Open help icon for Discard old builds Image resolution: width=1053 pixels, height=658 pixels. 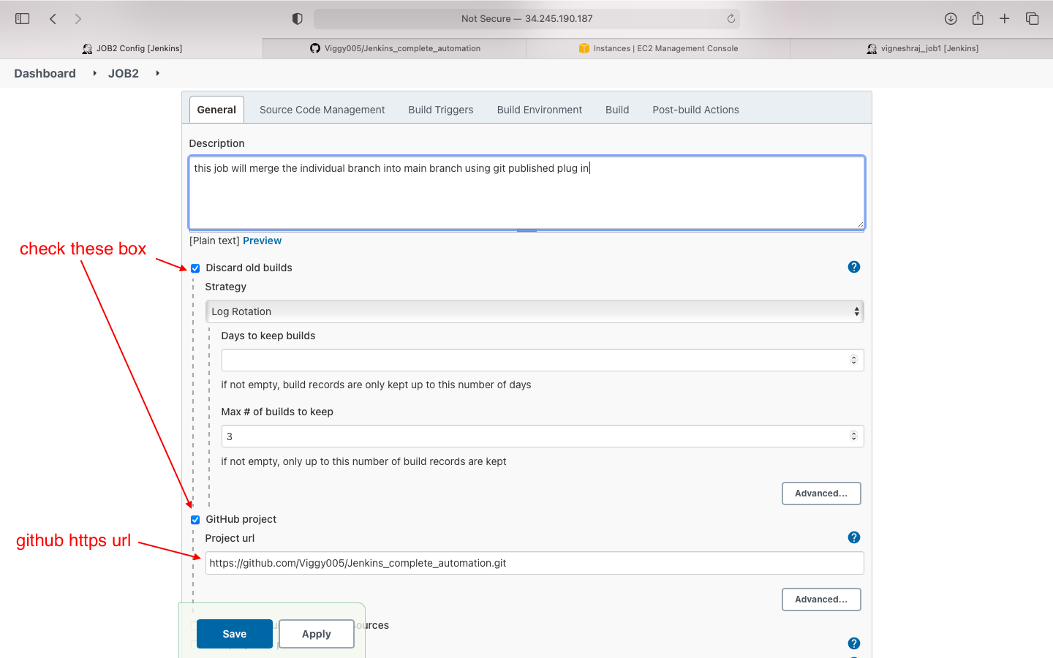(854, 267)
